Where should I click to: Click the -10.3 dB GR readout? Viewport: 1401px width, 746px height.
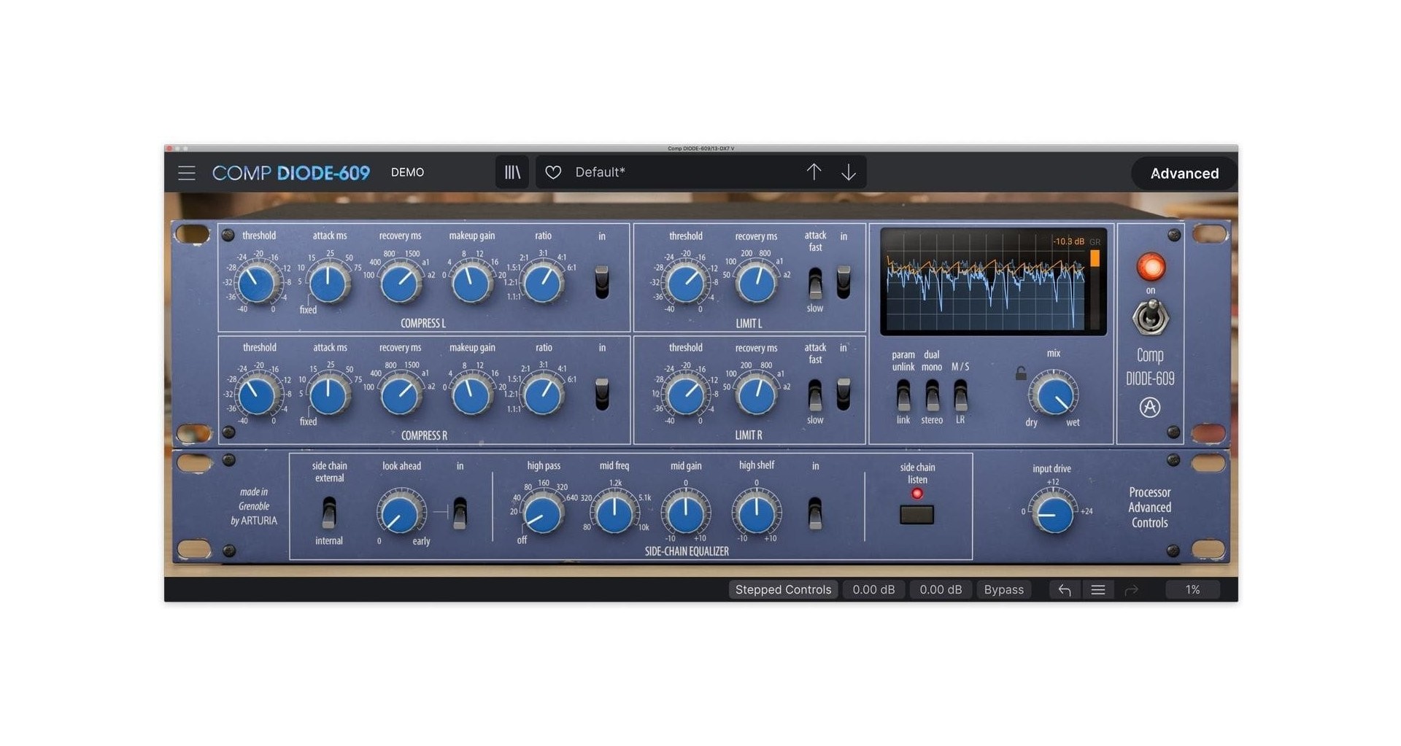1068,241
